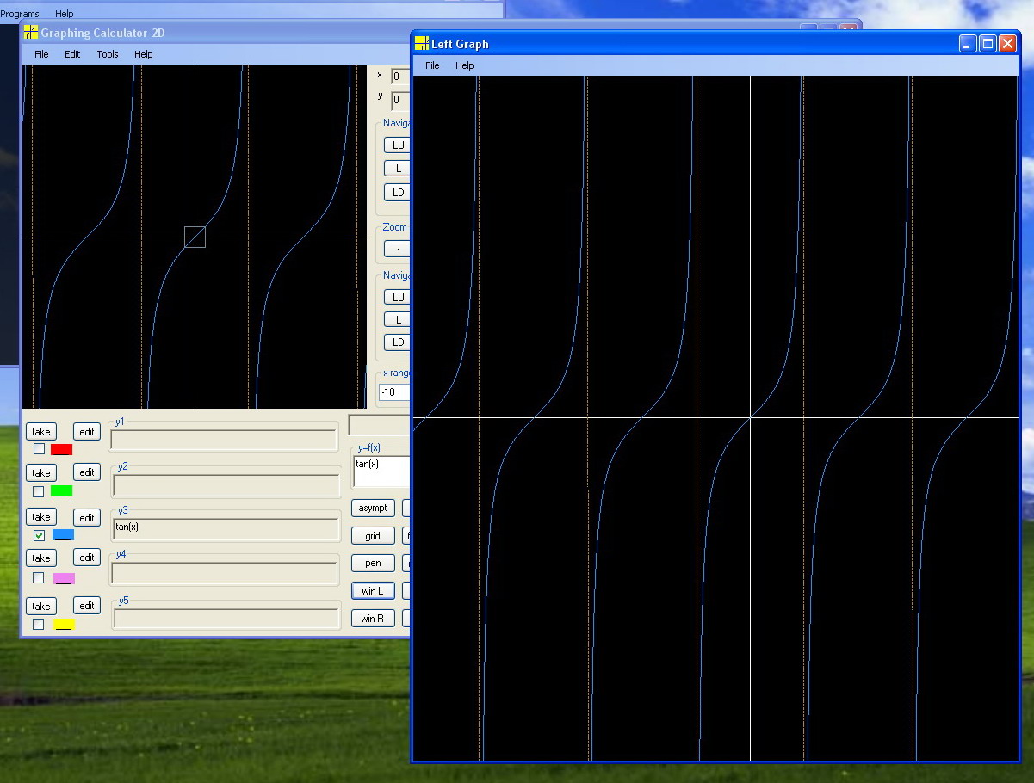Viewport: 1034px width, 783px height.
Task: Click into the y5 function field
Action: pos(227,618)
